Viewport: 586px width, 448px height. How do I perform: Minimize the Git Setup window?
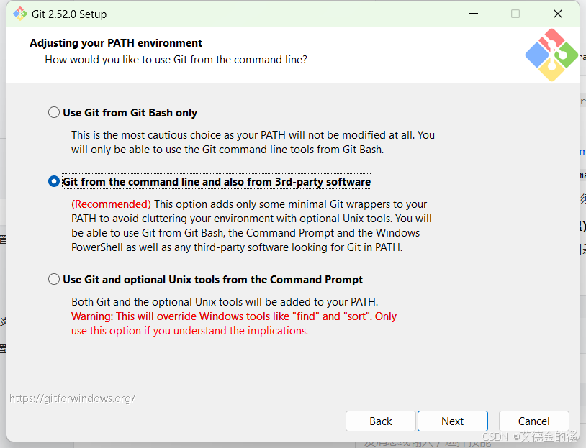(x=474, y=14)
